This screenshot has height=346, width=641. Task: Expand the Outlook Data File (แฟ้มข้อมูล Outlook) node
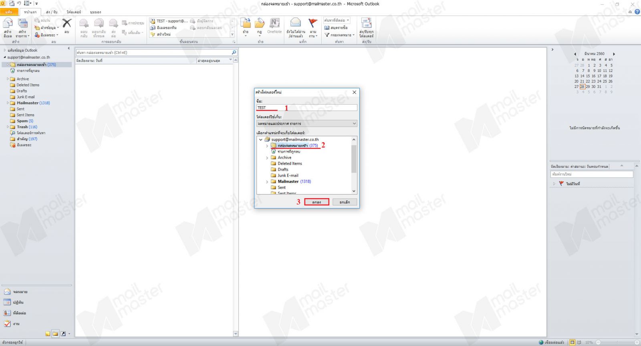(x=5, y=50)
